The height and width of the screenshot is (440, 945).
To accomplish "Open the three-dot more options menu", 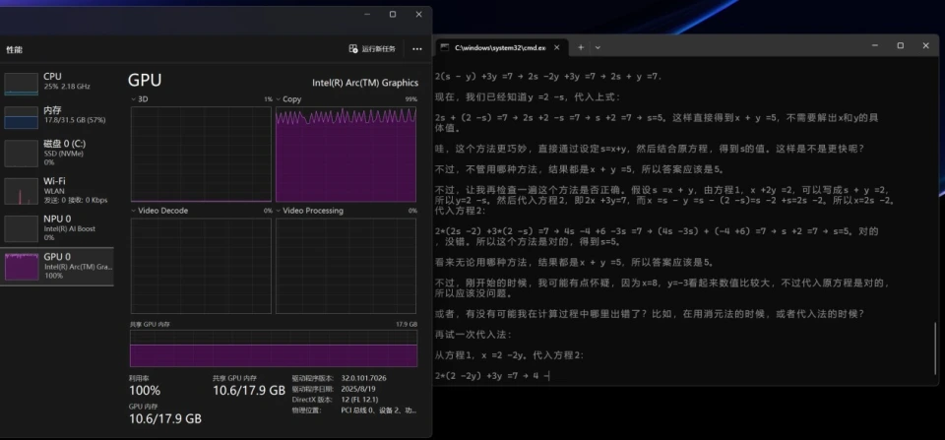I will coord(417,49).
